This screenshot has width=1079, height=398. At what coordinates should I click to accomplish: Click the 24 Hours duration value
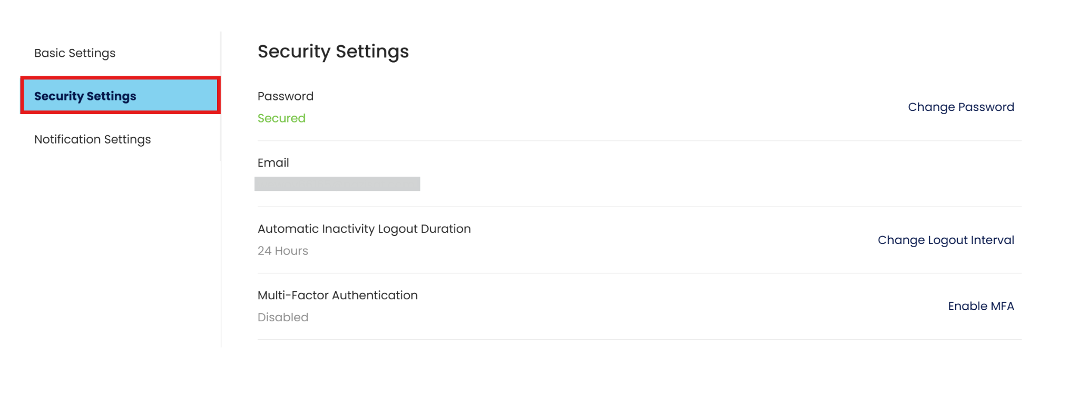tap(283, 251)
